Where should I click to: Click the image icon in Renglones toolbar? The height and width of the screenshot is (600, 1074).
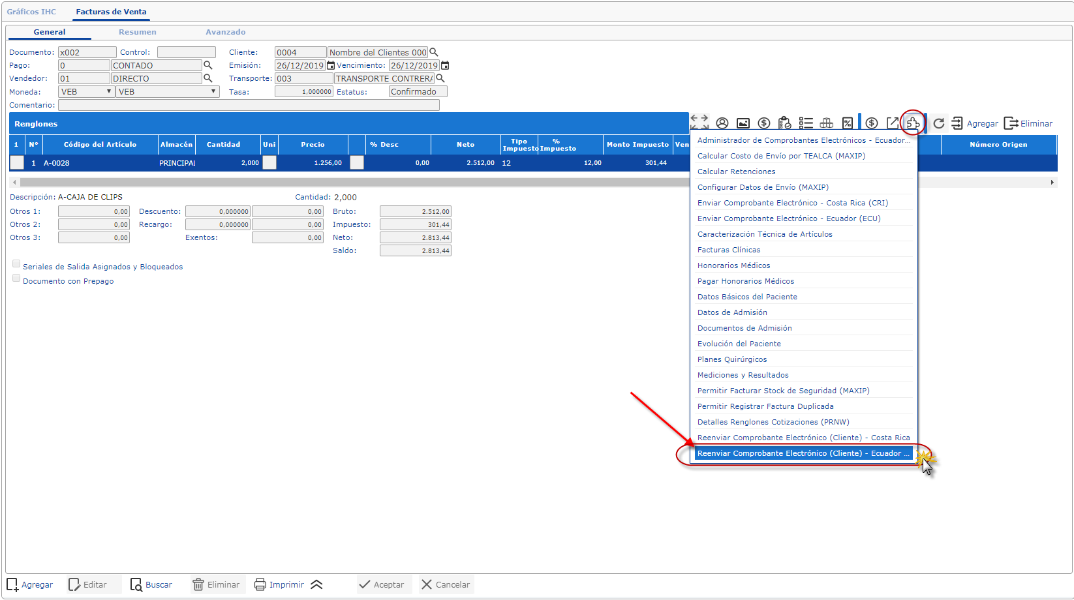pyautogui.click(x=743, y=123)
